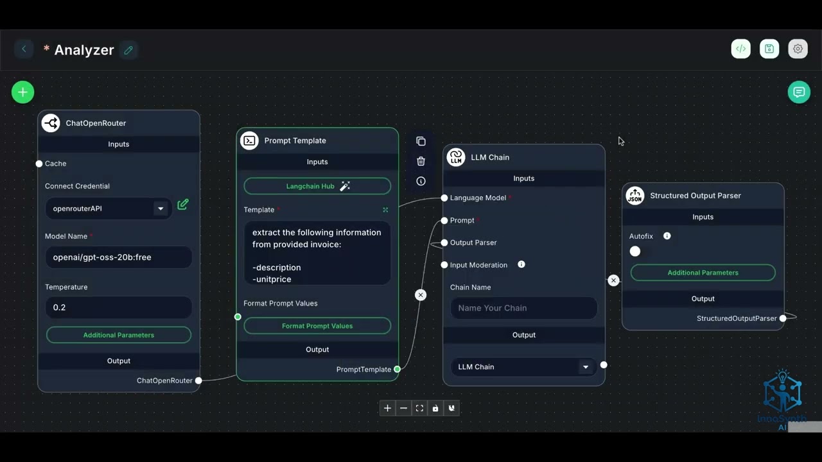The height and width of the screenshot is (462, 822).
Task: Toggle snapping magnet canvas control
Action: coord(451,408)
